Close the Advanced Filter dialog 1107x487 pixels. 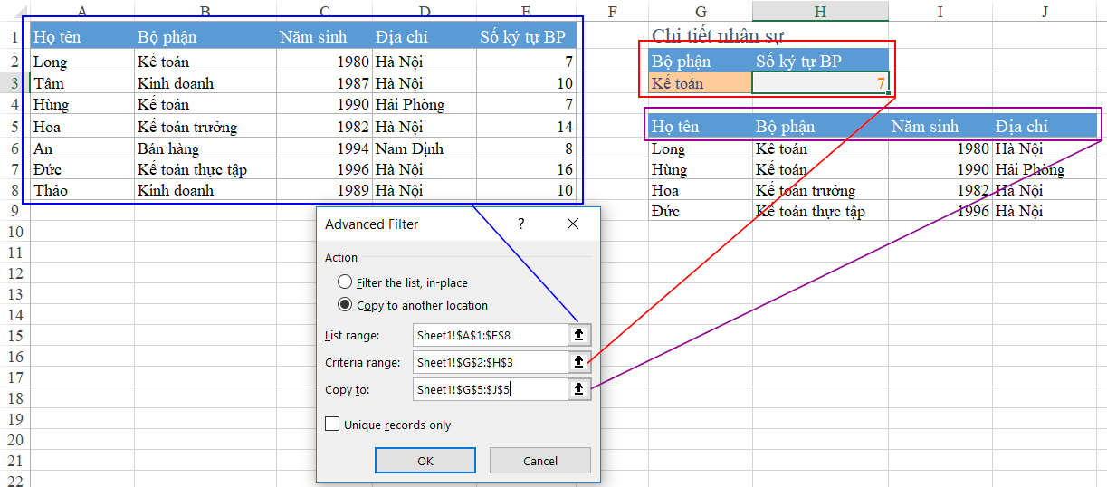point(572,224)
